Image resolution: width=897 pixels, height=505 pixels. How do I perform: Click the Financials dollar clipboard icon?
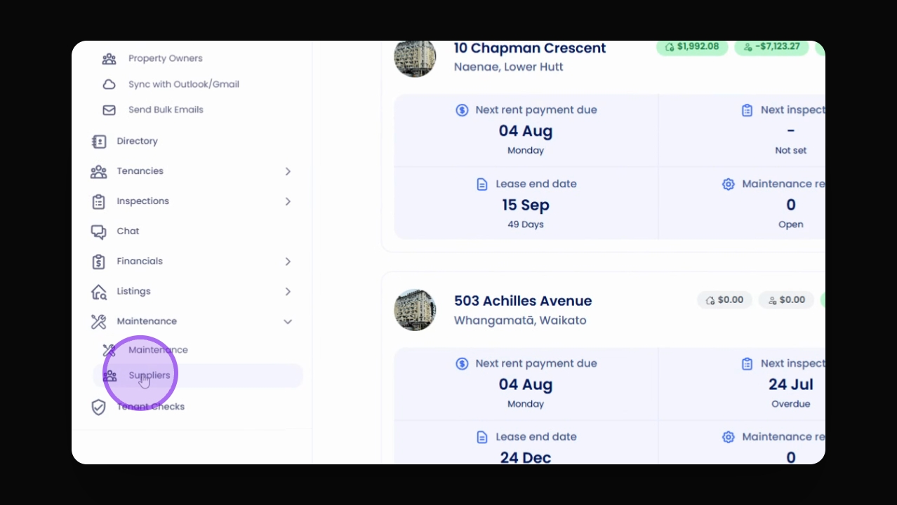99,262
